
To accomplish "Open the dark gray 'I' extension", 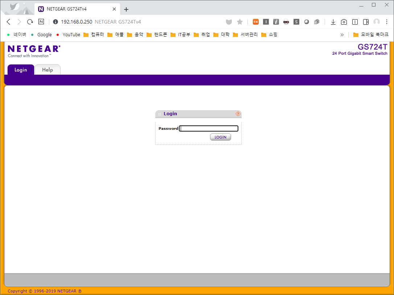I will tap(266, 22).
